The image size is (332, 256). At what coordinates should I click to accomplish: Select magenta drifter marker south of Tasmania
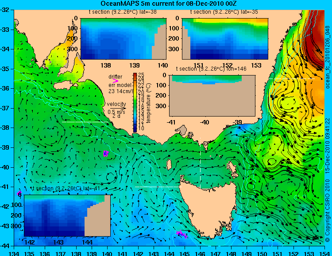181,233
